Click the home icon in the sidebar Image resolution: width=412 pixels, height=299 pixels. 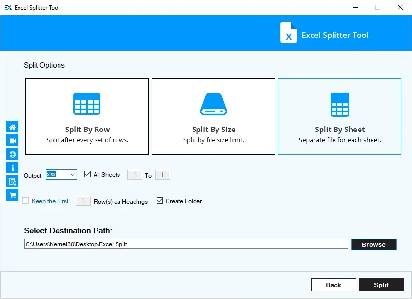click(12, 127)
